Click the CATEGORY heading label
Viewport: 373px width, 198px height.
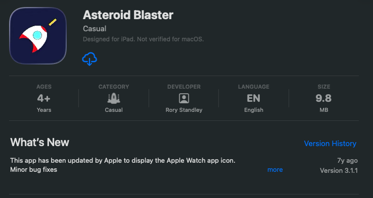point(114,87)
